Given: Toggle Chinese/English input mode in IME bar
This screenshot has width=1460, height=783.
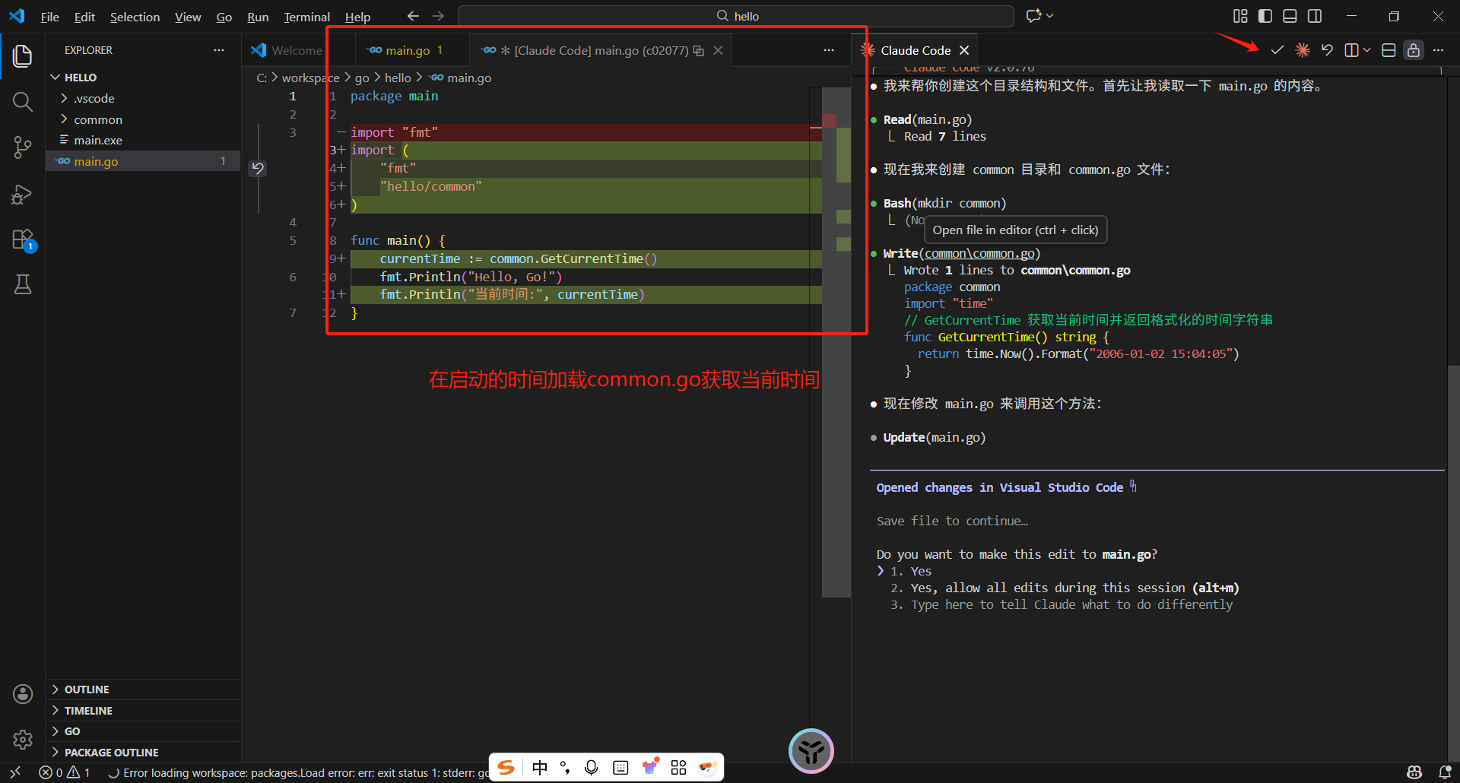Looking at the screenshot, I should (540, 768).
